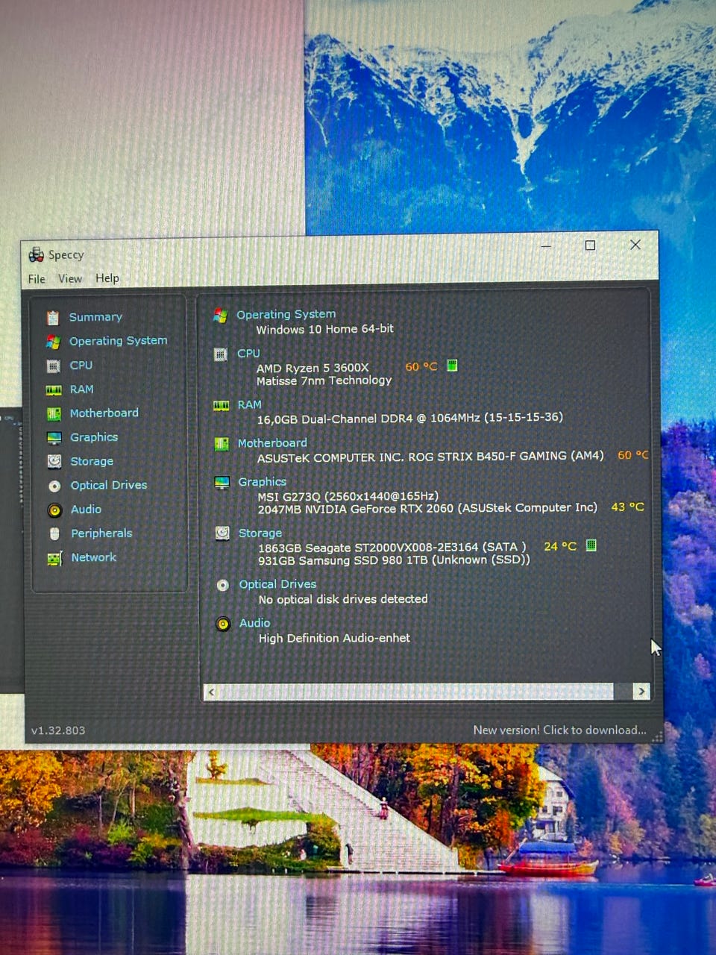
Task: Click the GPU temperature value 43 °C
Action: (x=627, y=507)
